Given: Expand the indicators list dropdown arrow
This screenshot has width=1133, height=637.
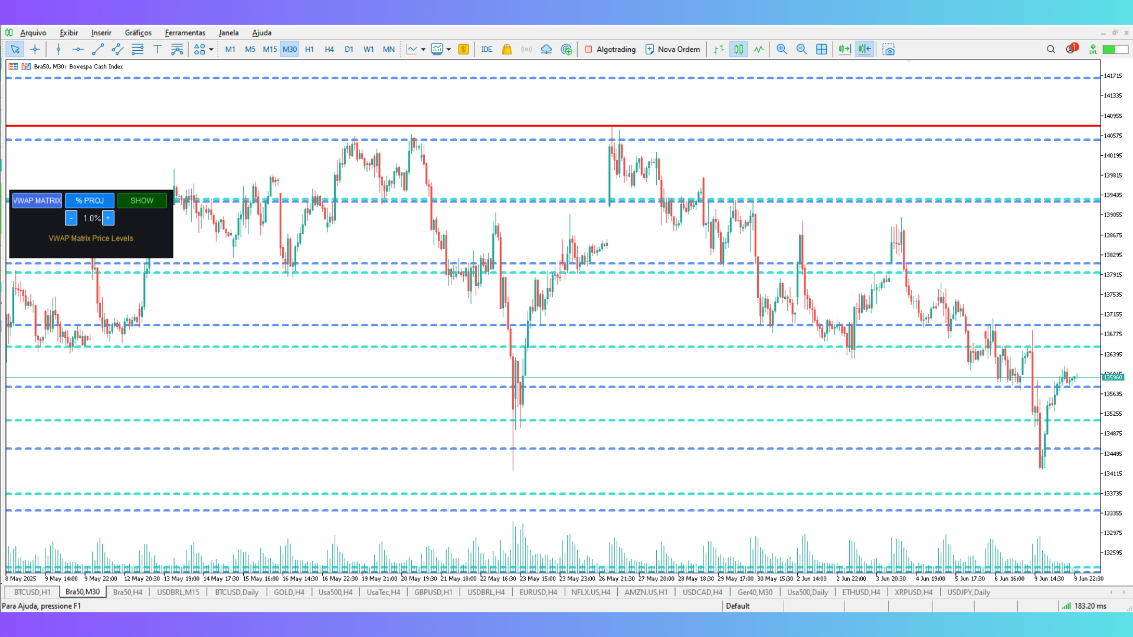Looking at the screenshot, I should click(x=449, y=50).
